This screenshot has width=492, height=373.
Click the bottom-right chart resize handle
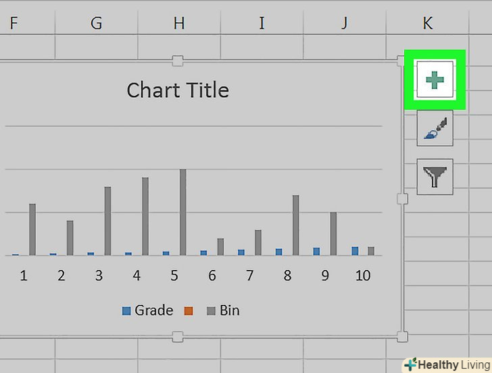pos(402,336)
